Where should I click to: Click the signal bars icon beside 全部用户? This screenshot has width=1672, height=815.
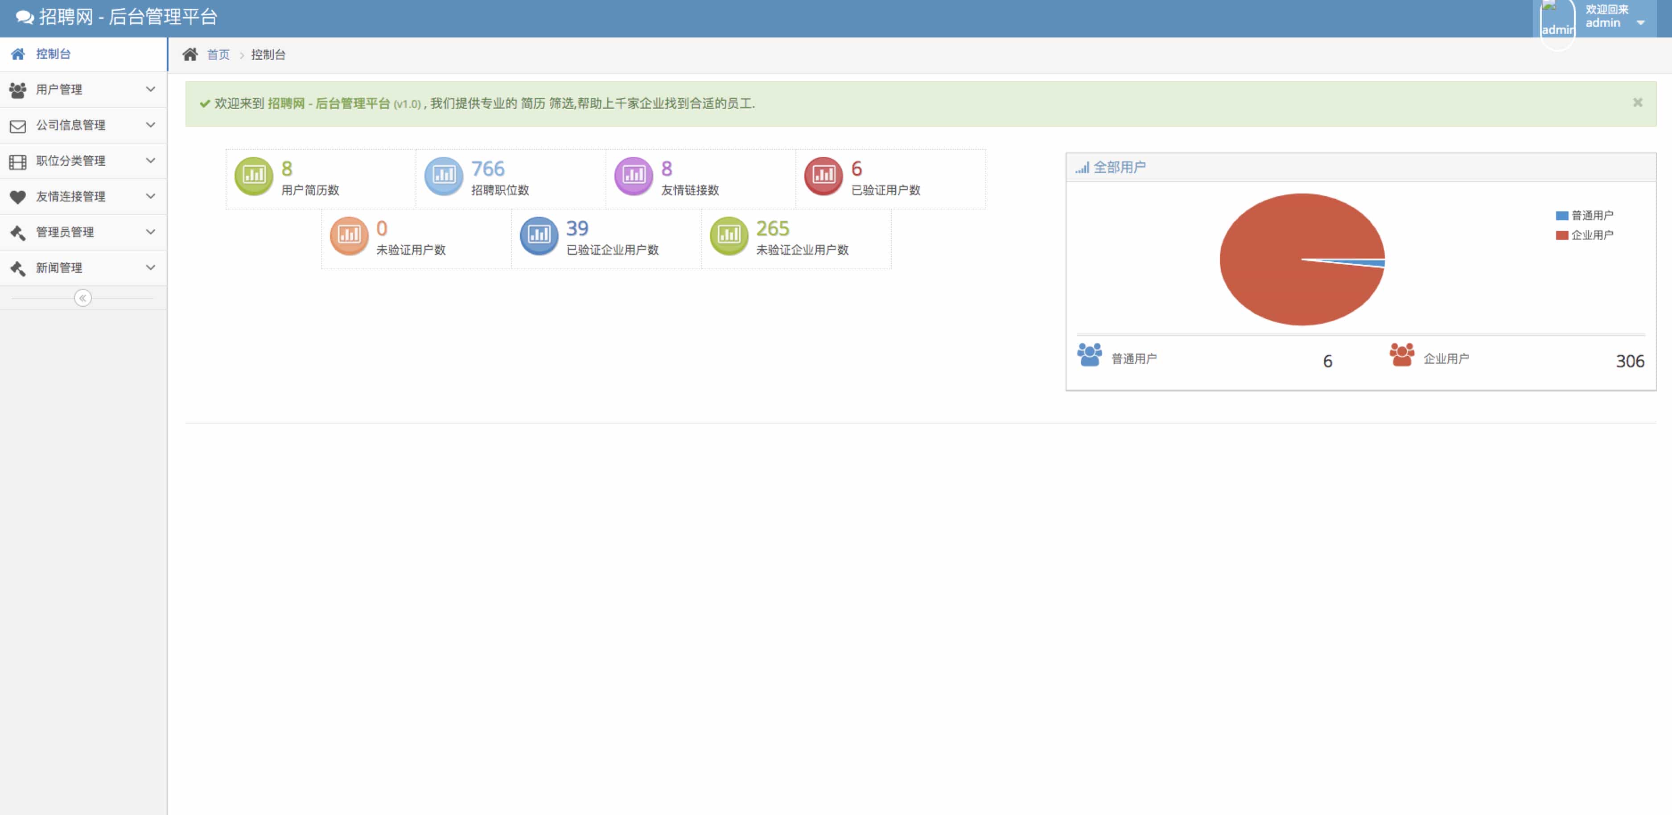(x=1082, y=168)
